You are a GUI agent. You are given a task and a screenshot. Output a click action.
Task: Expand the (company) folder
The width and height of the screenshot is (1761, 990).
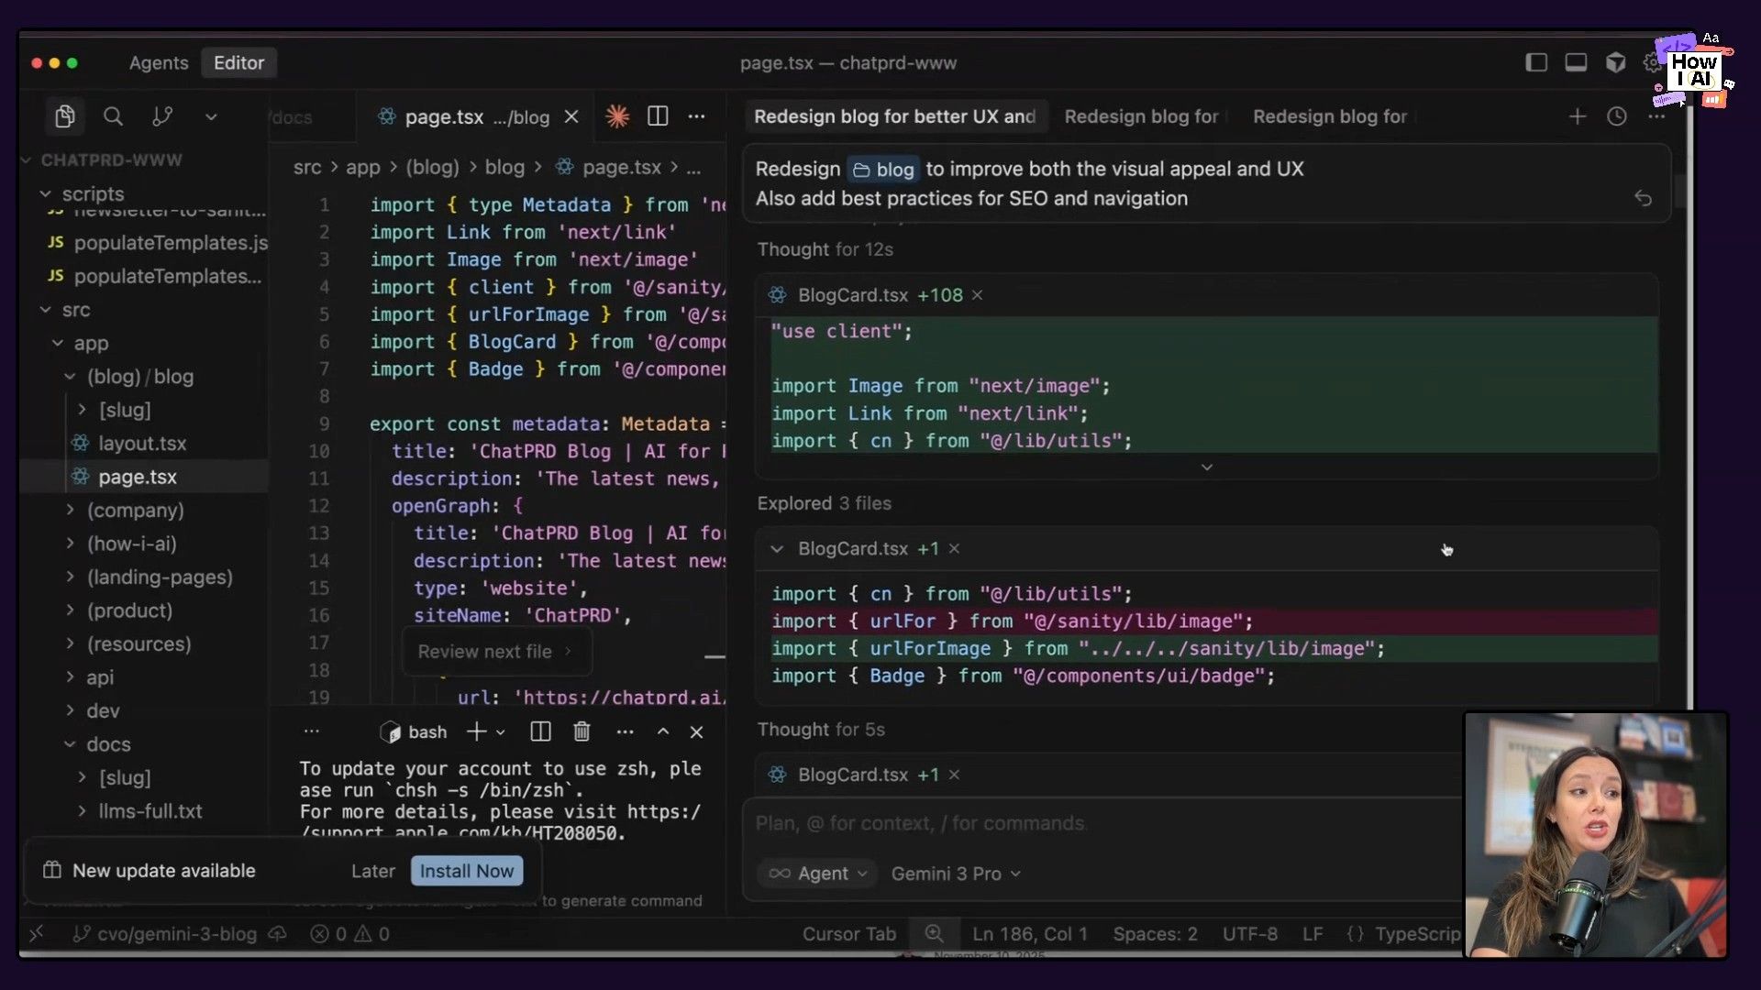pyautogui.click(x=134, y=511)
